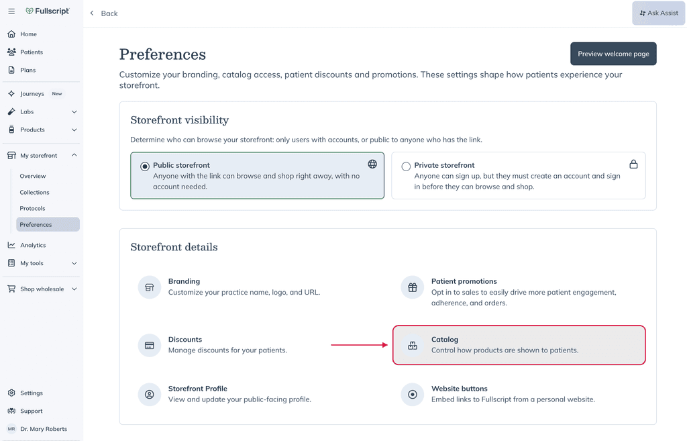Open Collections in the sidebar
687x441 pixels.
pos(35,192)
